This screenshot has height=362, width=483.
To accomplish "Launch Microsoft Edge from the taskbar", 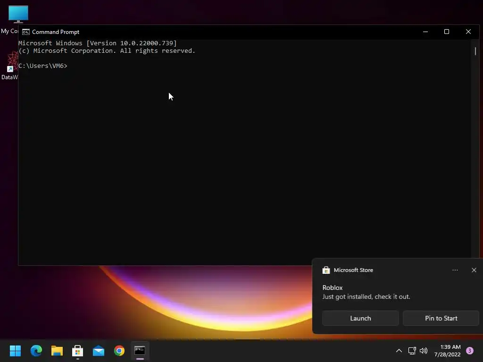I will click(x=36, y=351).
